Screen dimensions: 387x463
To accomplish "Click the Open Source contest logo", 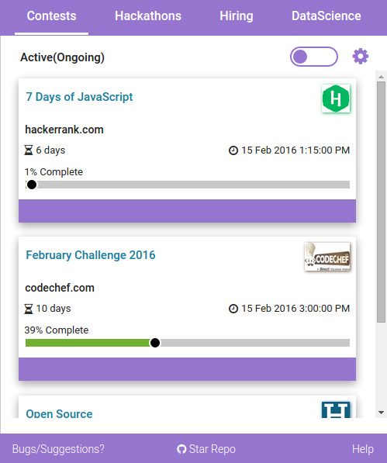I will point(336,409).
